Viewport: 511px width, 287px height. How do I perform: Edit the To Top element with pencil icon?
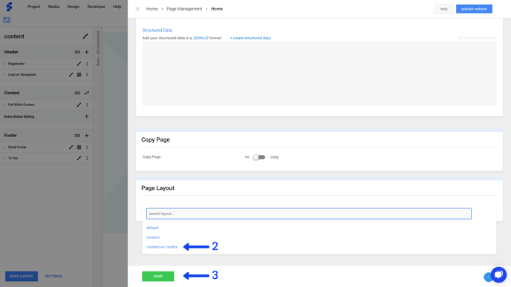click(79, 158)
